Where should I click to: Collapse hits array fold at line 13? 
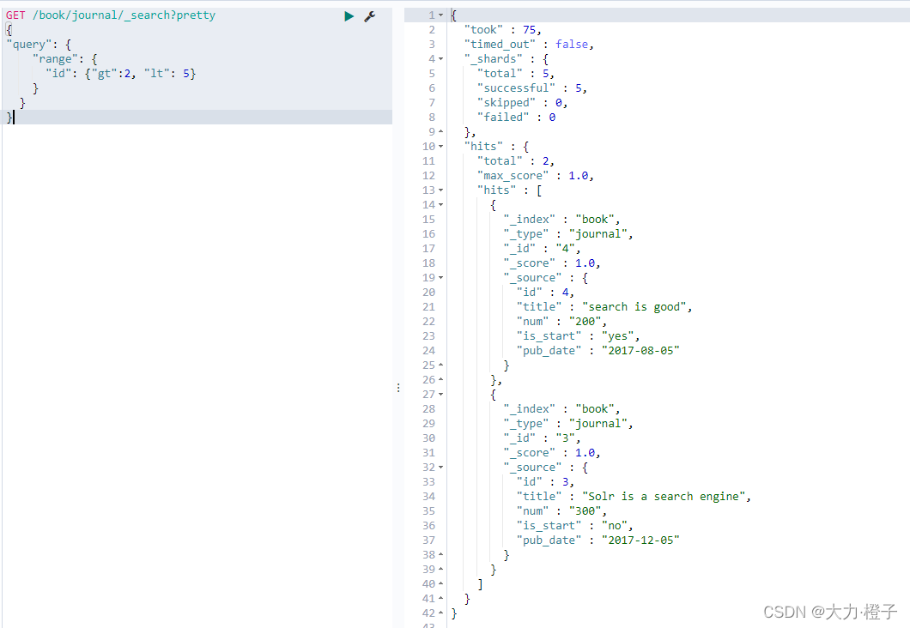coord(441,190)
